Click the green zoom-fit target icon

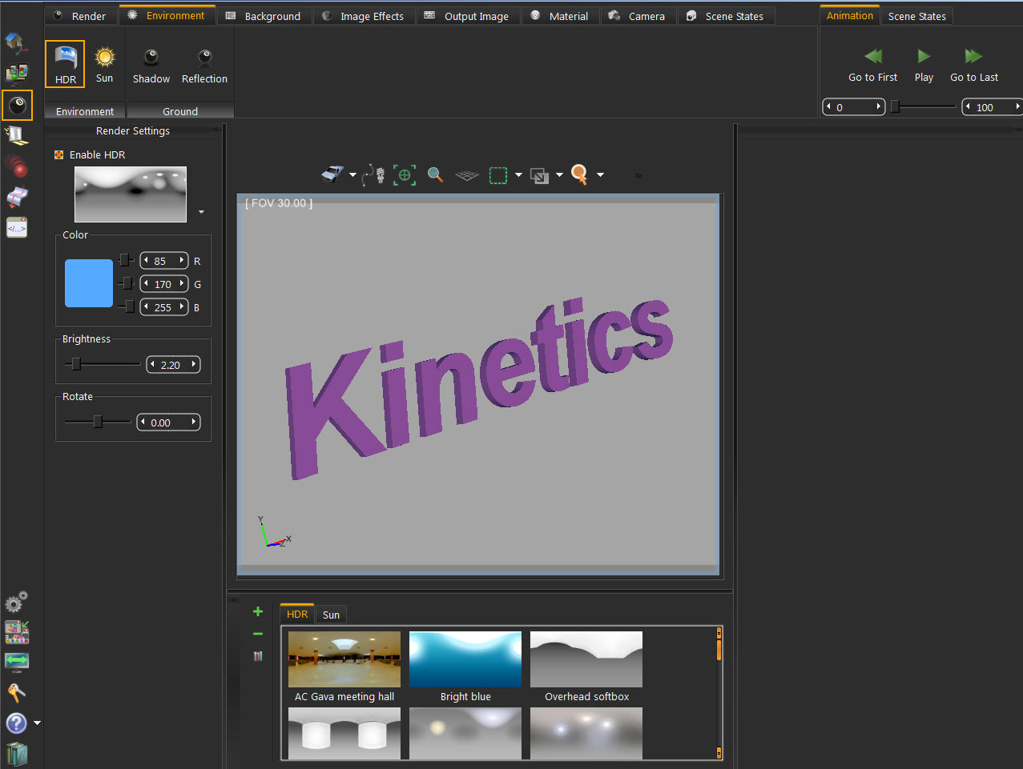405,174
